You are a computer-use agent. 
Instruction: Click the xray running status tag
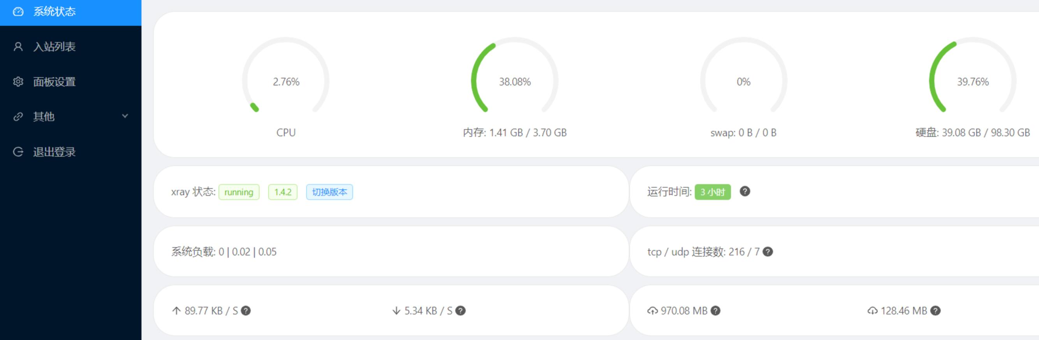[x=239, y=192]
